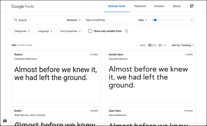Expand the Categories filter dropdown

click(x=22, y=31)
